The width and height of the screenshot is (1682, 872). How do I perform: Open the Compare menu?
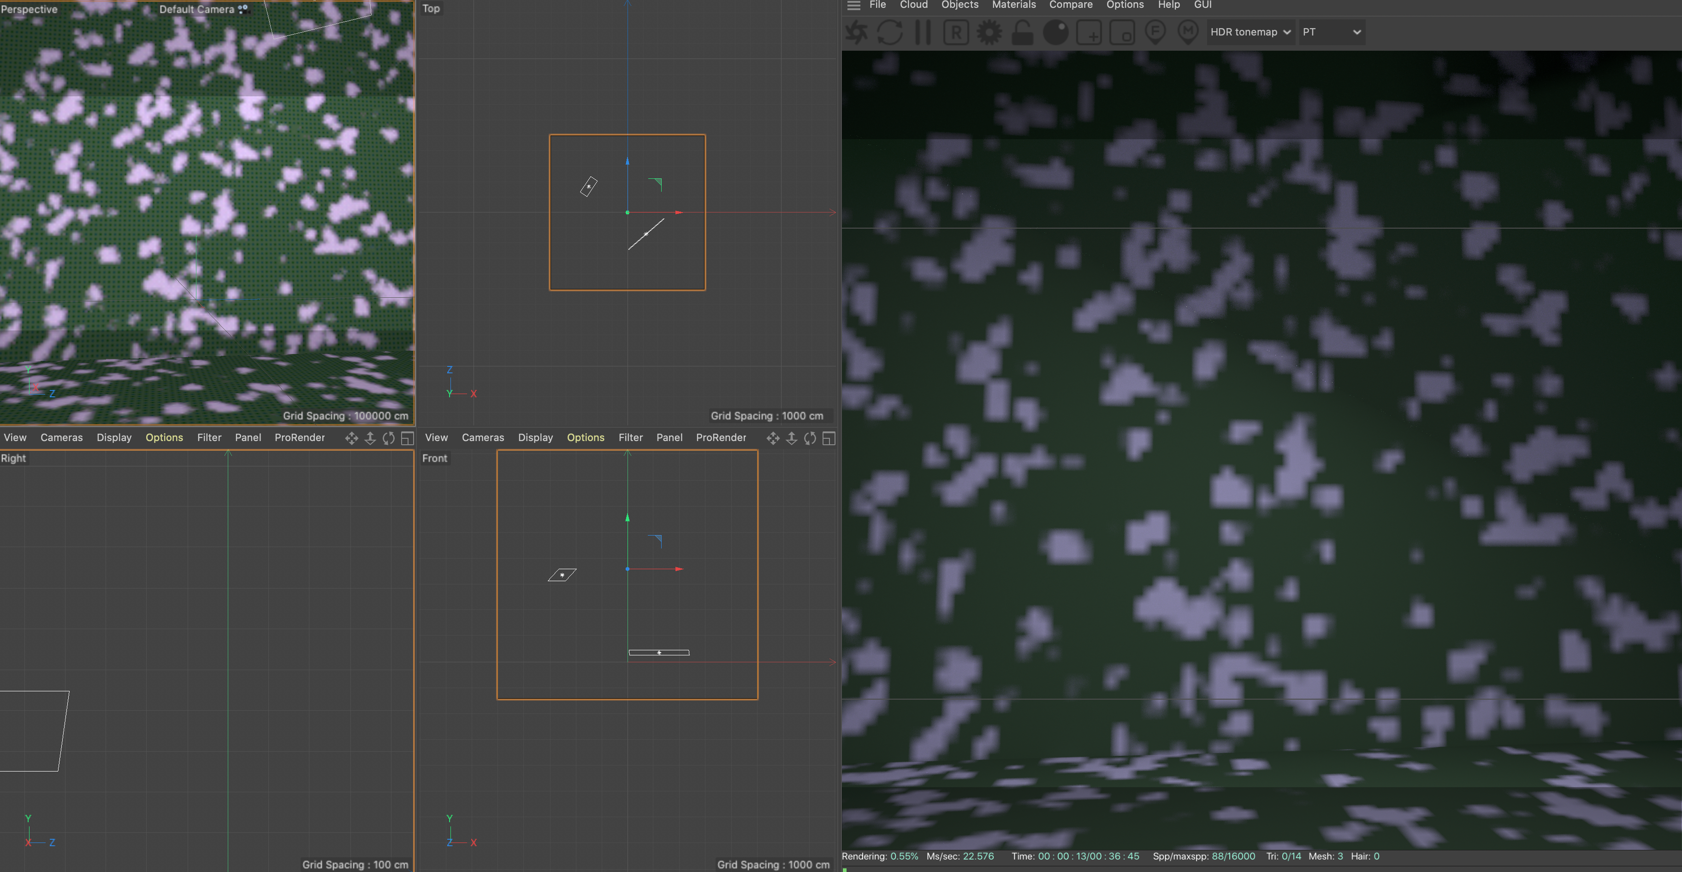(x=1070, y=5)
